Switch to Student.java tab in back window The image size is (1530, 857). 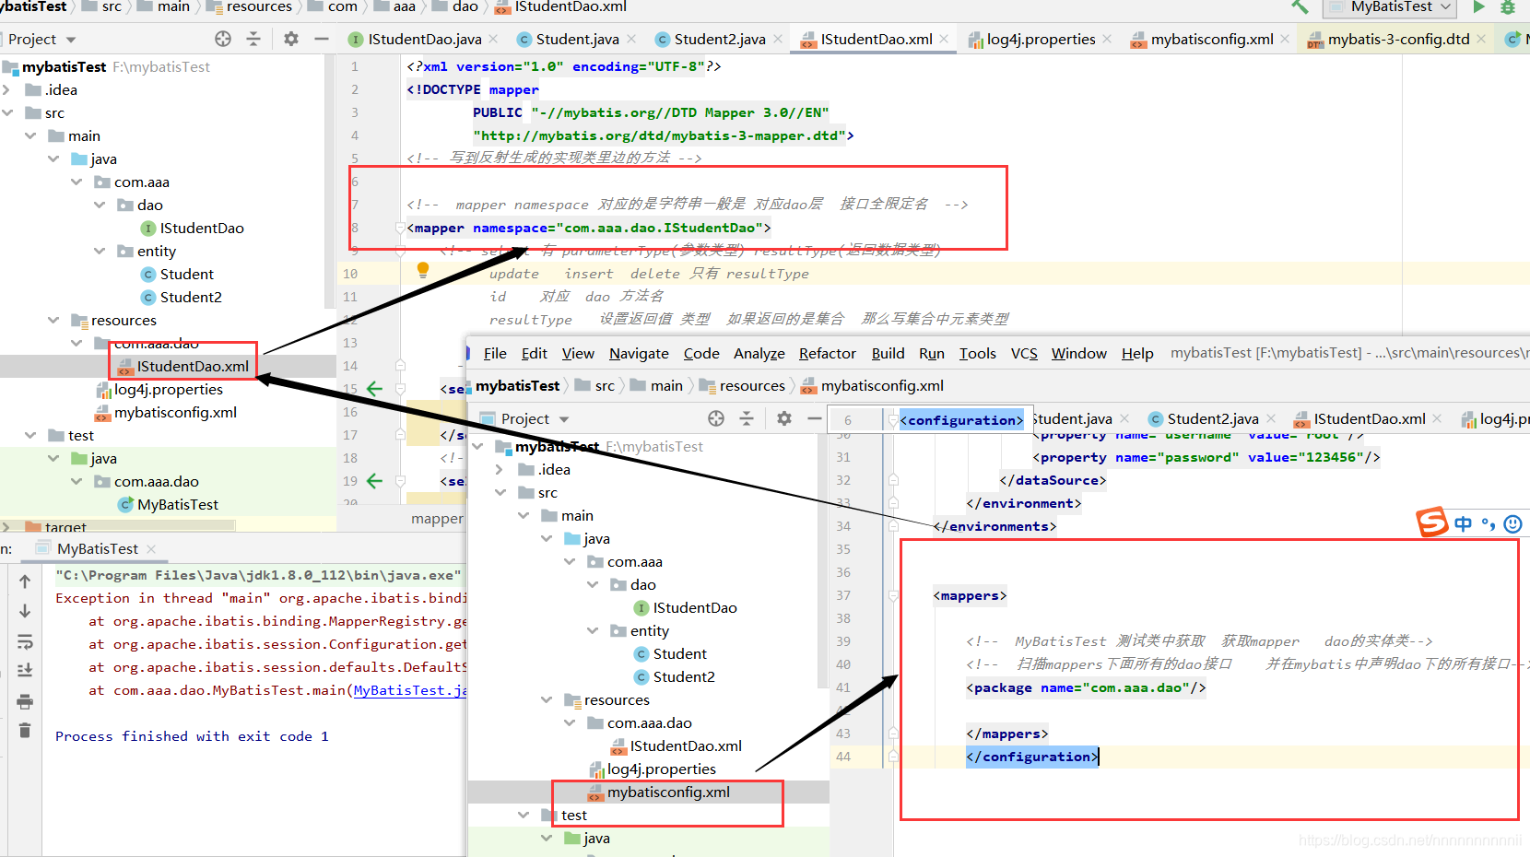[577, 39]
